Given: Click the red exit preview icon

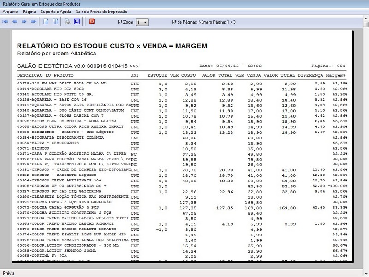Looking at the screenshot, I should (x=91, y=22).
